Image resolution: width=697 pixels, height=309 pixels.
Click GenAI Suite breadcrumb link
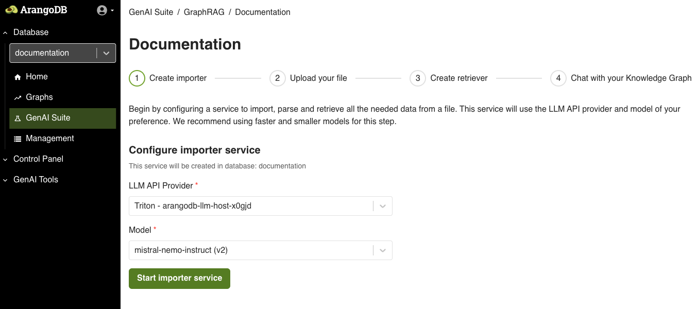tap(151, 12)
